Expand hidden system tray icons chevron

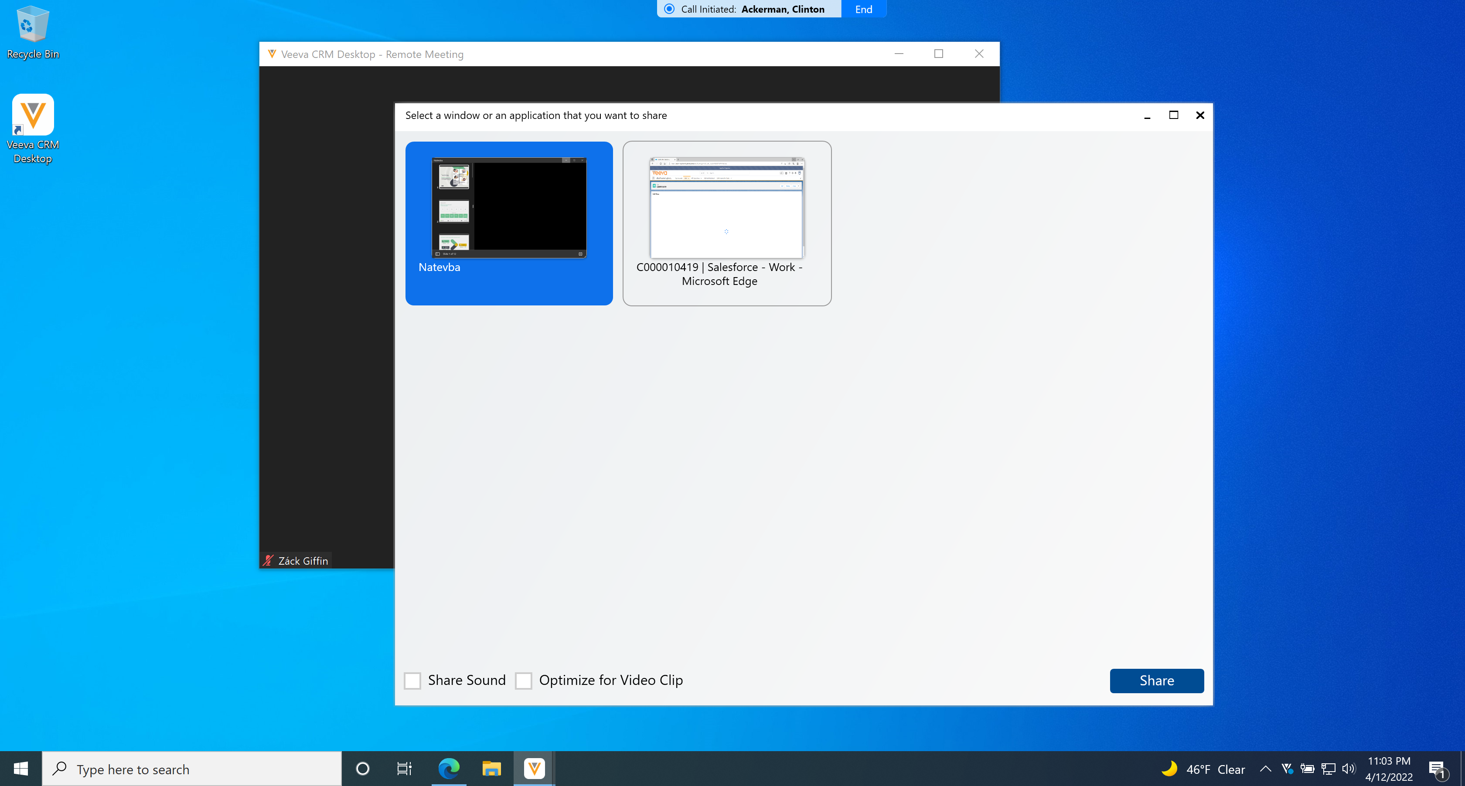1265,769
